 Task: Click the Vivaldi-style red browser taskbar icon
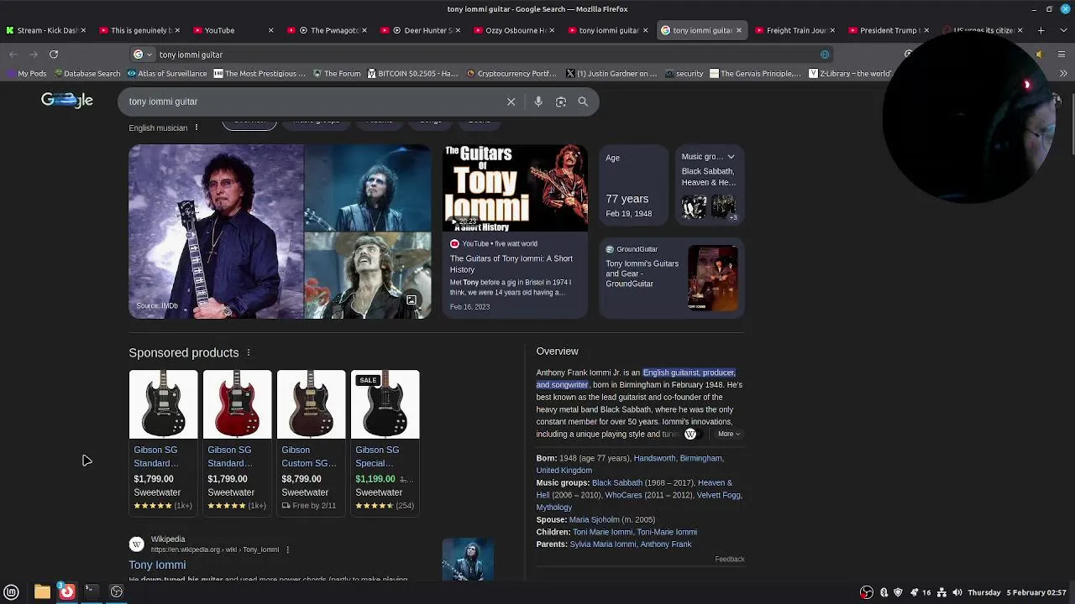pos(66,591)
